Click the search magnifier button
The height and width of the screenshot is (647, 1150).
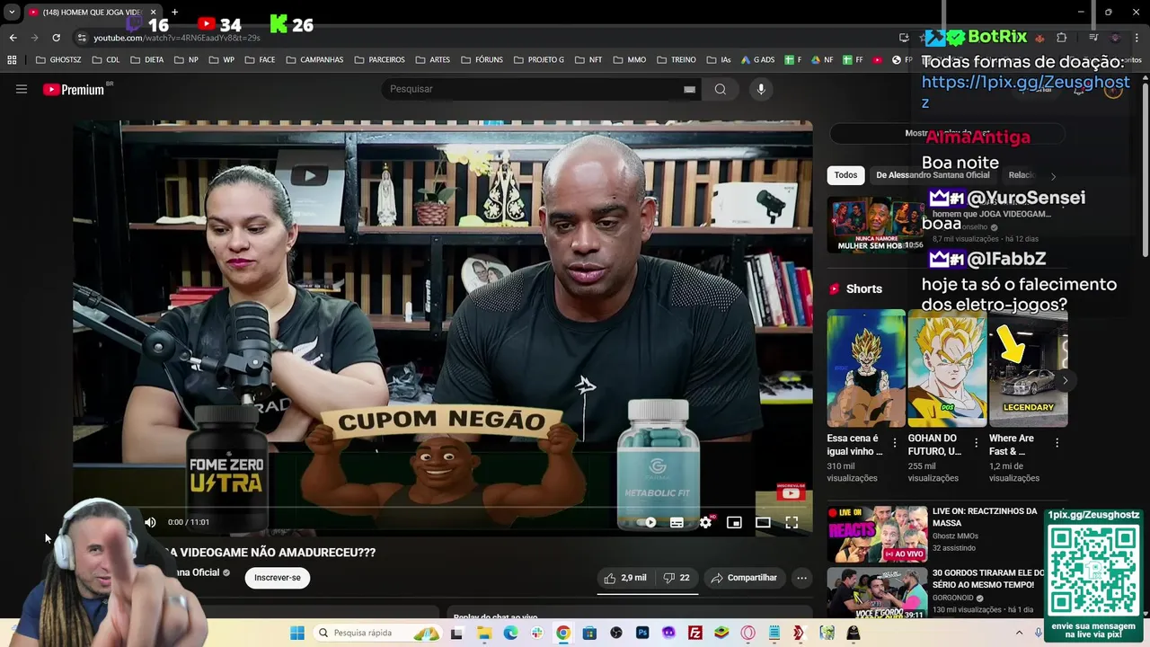[x=721, y=89]
